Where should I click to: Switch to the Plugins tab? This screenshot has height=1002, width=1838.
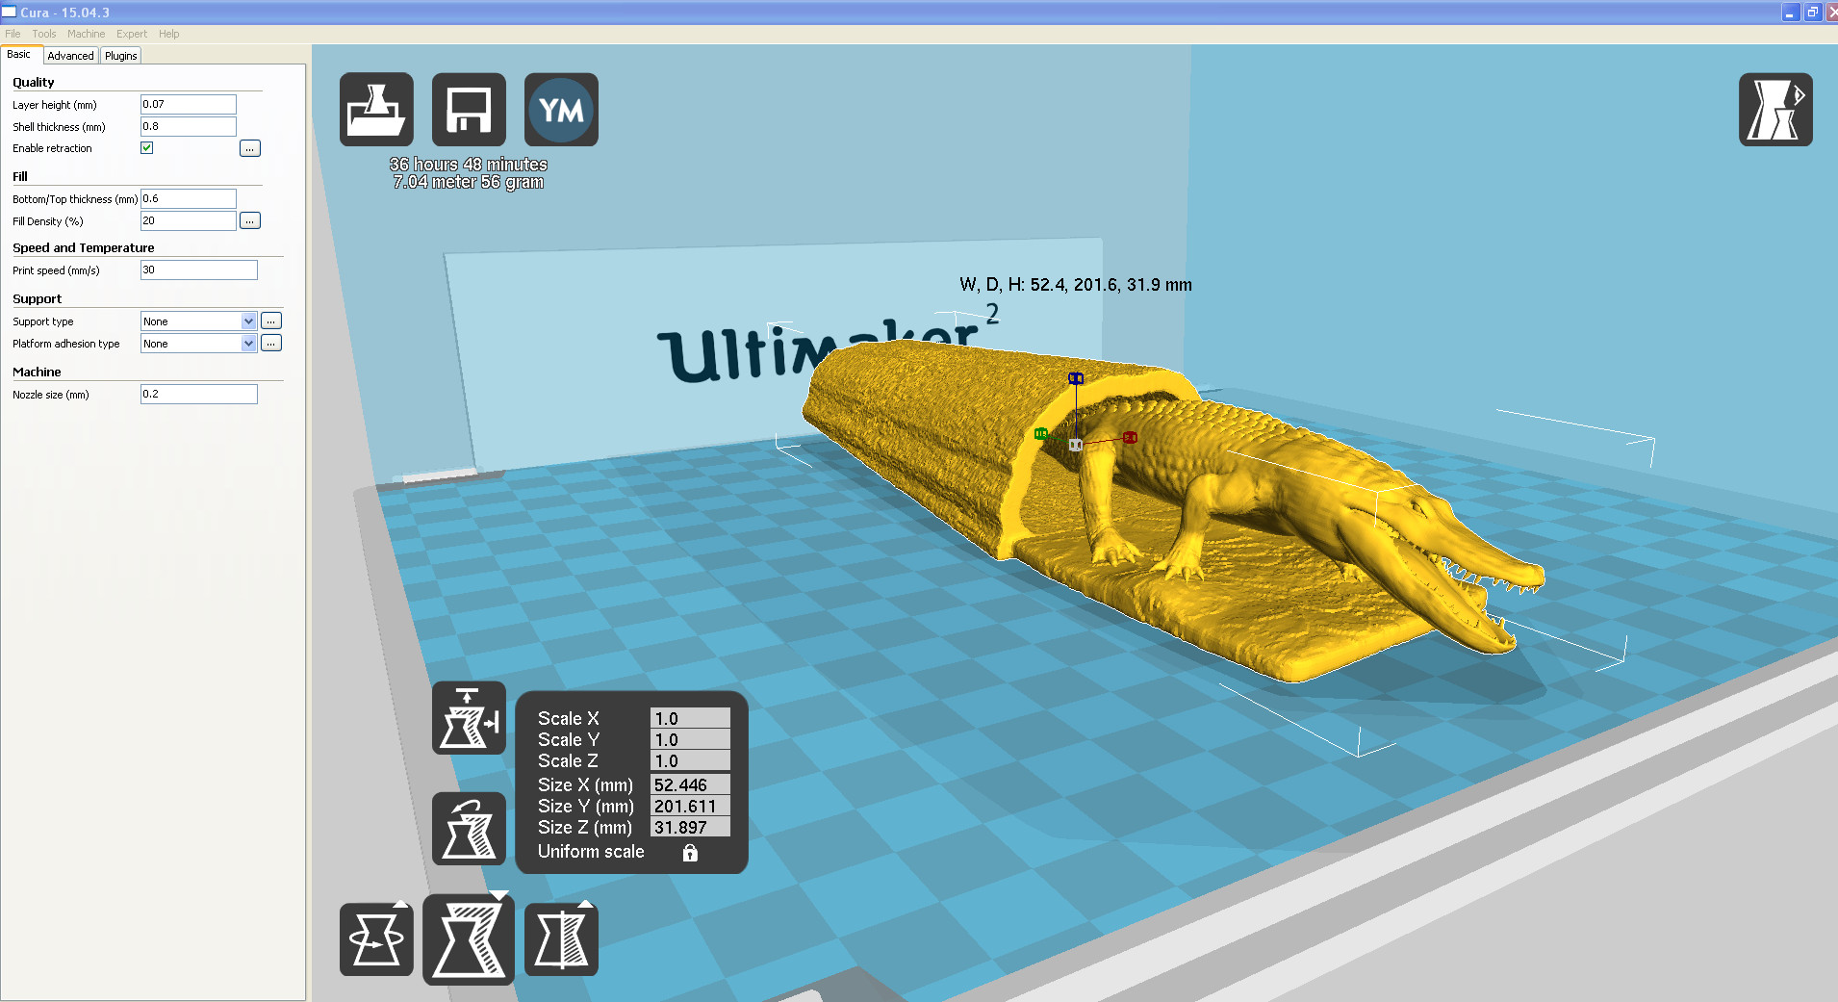120,55
